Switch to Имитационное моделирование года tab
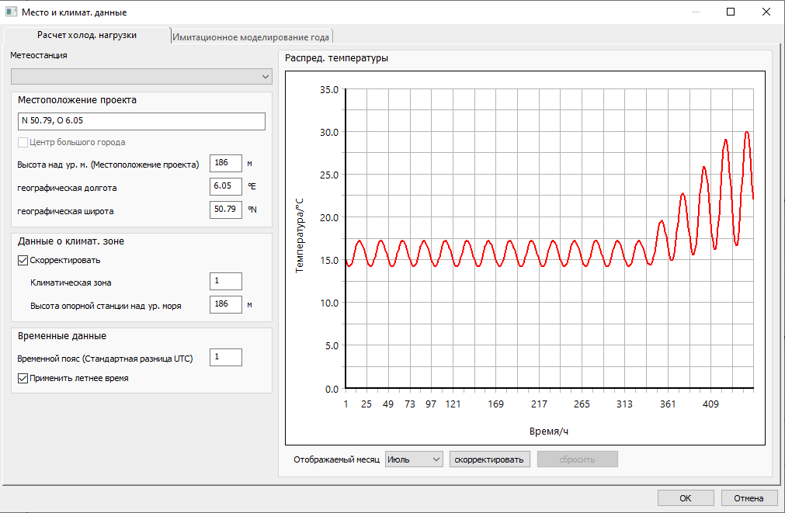This screenshot has width=785, height=513. (252, 36)
